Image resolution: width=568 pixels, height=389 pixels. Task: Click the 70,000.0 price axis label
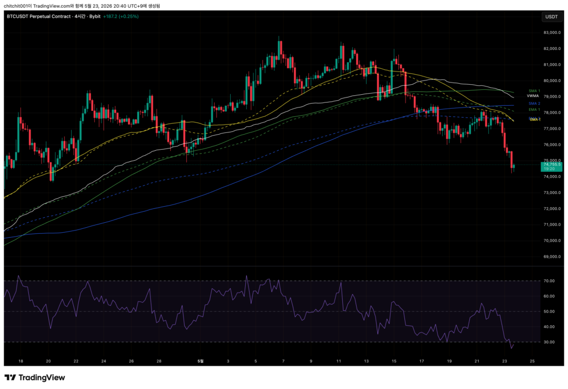(552, 240)
